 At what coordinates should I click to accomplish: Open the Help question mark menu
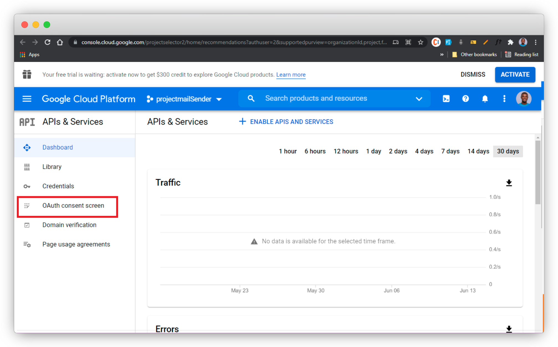point(465,99)
